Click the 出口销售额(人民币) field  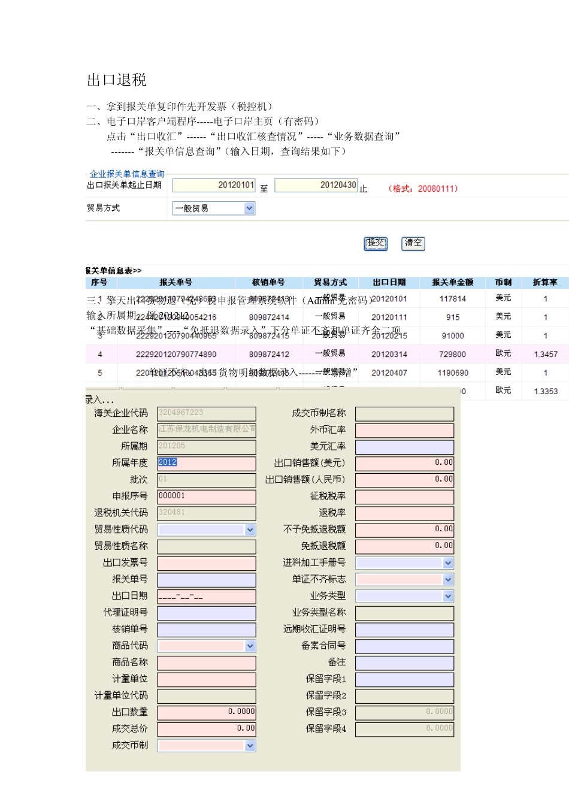coord(404,480)
